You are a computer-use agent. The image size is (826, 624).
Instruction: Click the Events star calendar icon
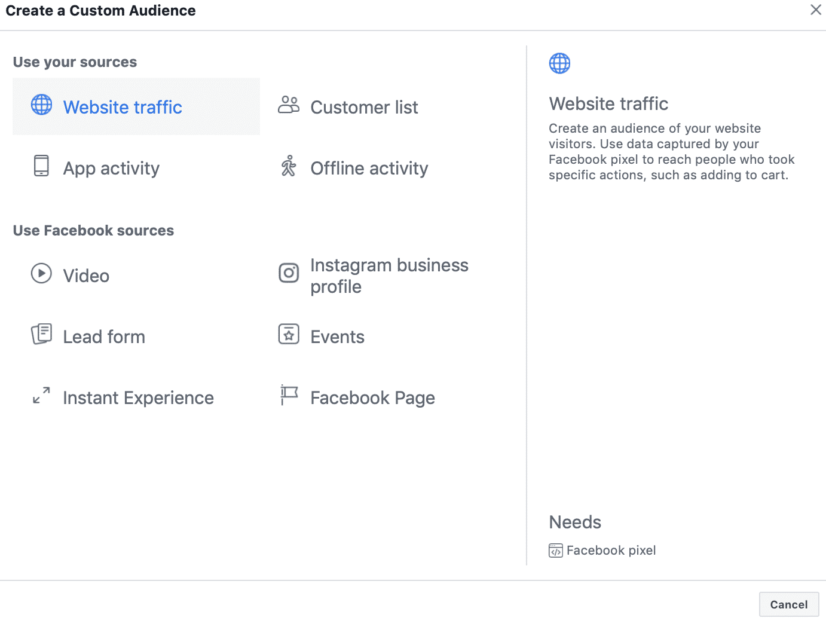click(x=289, y=334)
